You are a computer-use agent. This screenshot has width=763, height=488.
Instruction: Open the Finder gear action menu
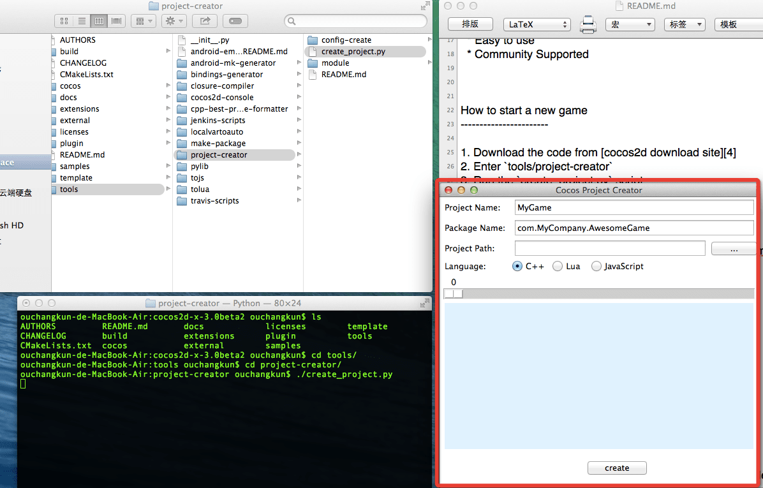coord(174,21)
